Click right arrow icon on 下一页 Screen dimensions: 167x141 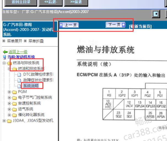click(123, 25)
